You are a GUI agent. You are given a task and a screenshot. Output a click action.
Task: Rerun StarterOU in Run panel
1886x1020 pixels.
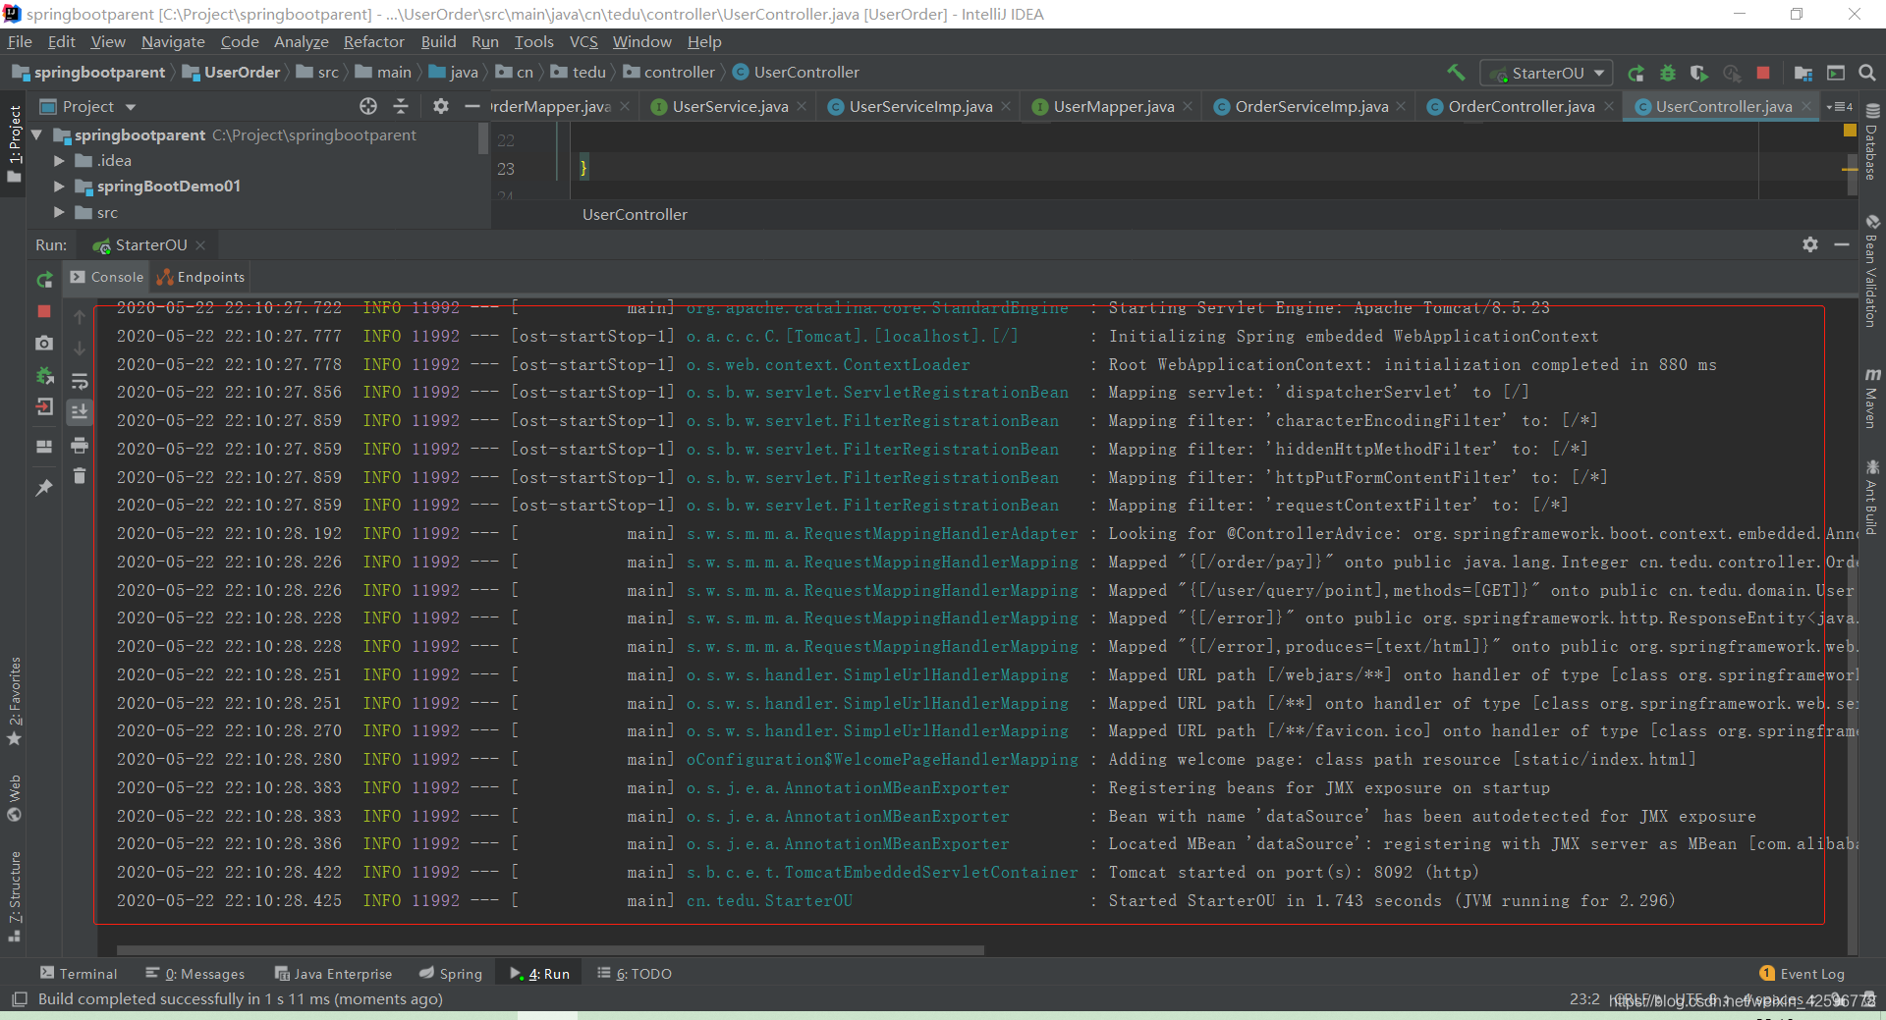(x=44, y=280)
